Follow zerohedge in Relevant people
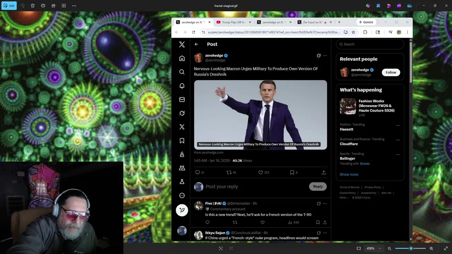Image resolution: width=452 pixels, height=254 pixels. [391, 72]
